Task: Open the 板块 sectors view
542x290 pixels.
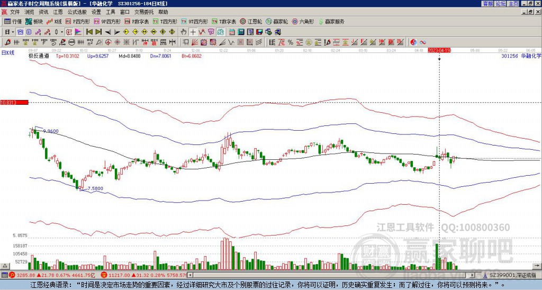Action: 34,21
